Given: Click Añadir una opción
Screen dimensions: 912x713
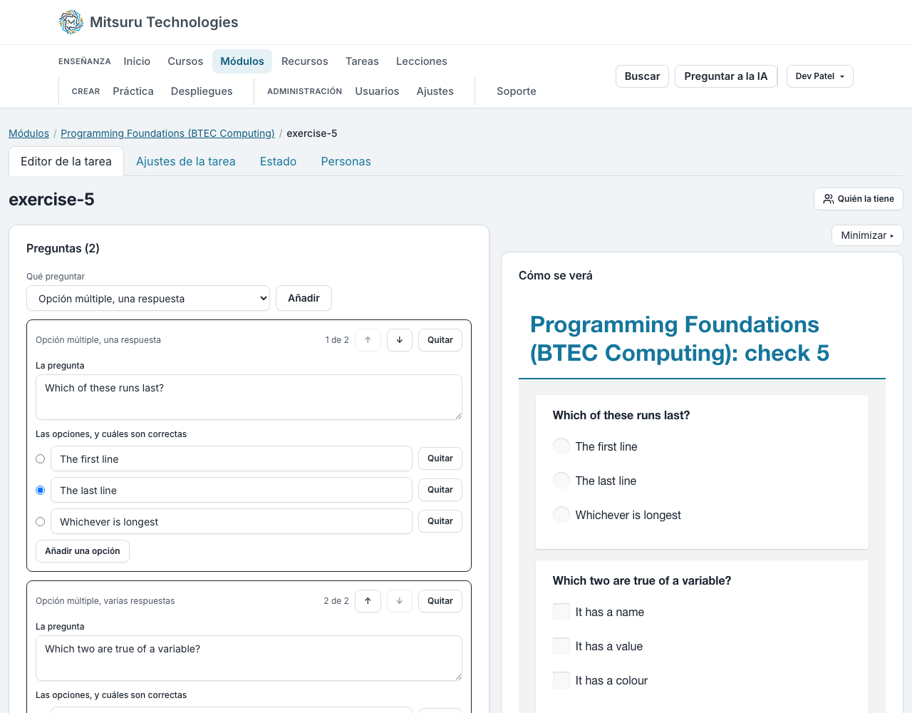Looking at the screenshot, I should (x=83, y=551).
